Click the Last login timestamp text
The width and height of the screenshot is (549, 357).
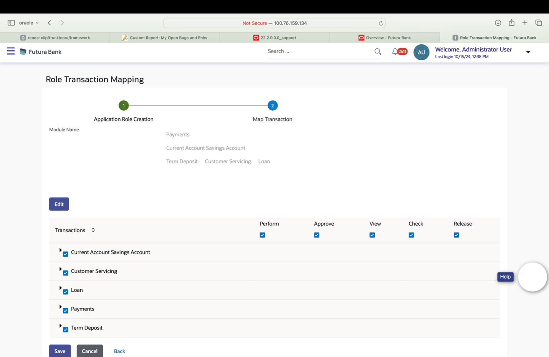[462, 57]
